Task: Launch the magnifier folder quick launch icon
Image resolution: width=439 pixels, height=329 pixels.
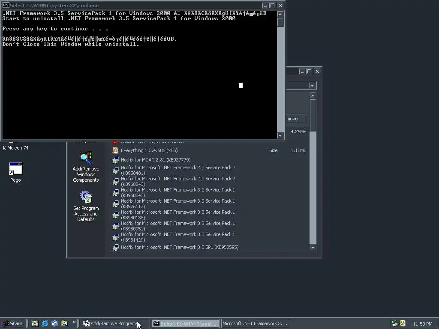Action: coord(64,323)
